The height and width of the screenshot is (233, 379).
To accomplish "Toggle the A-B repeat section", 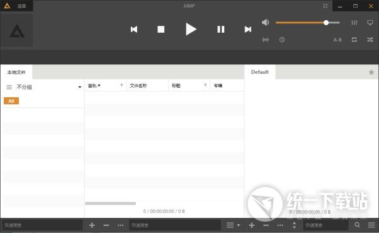I will click(x=337, y=40).
